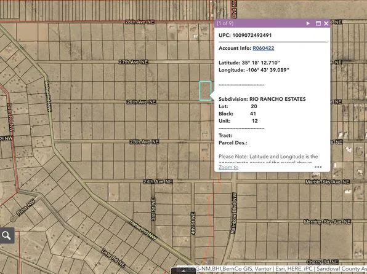Click the Marble Sky Ave NE label

tap(328, 182)
